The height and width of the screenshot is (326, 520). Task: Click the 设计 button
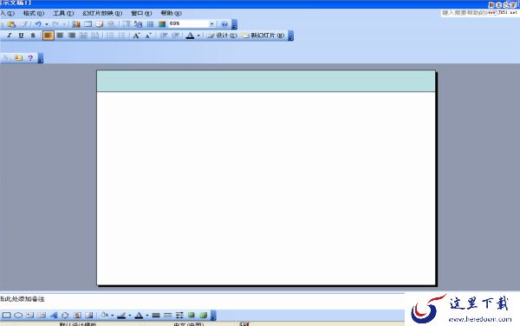click(222, 36)
